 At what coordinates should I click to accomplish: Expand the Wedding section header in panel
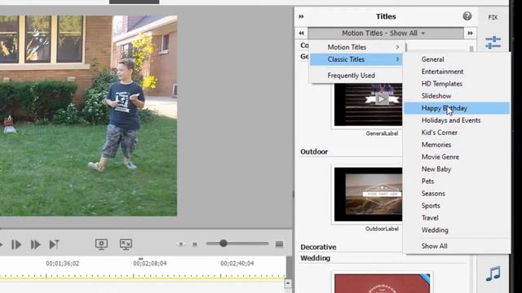316,258
